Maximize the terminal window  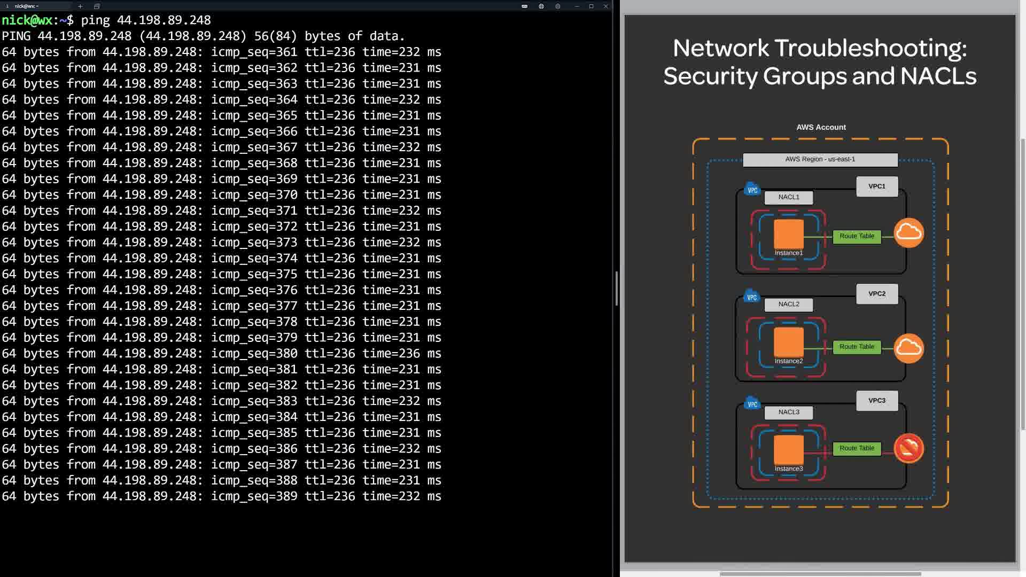pyautogui.click(x=591, y=6)
